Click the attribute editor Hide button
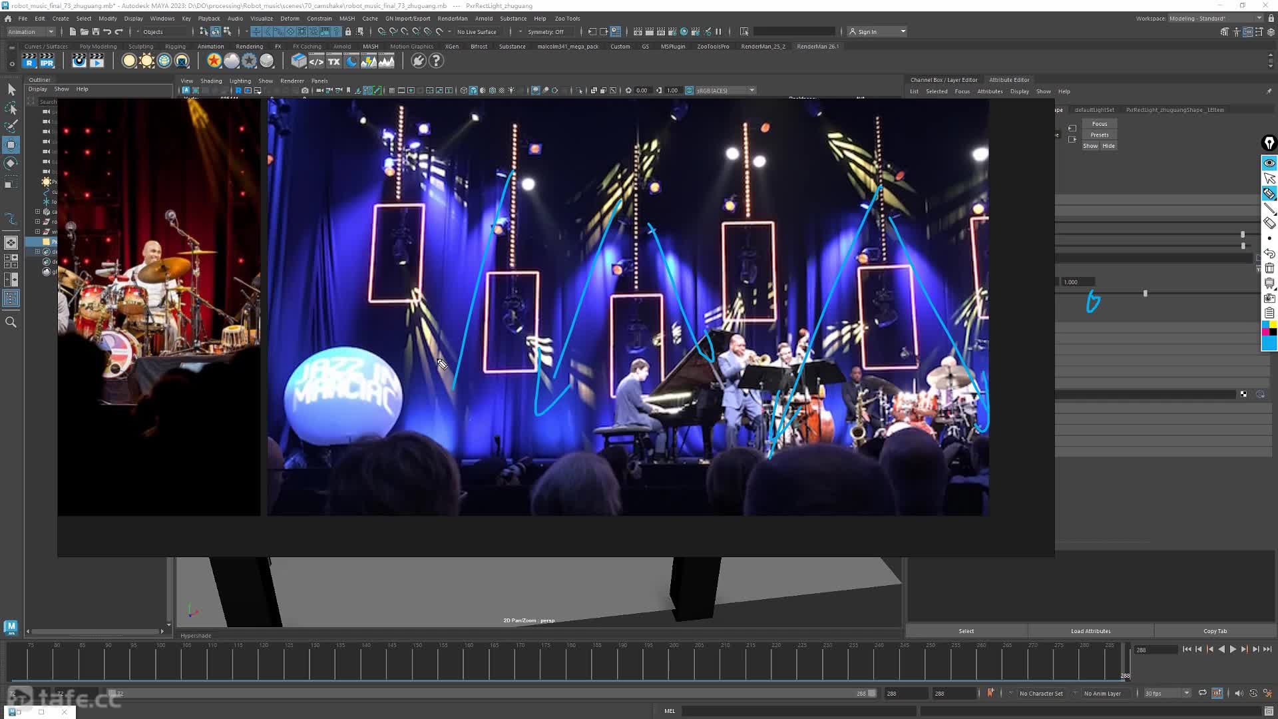1278x719 pixels. click(1108, 146)
